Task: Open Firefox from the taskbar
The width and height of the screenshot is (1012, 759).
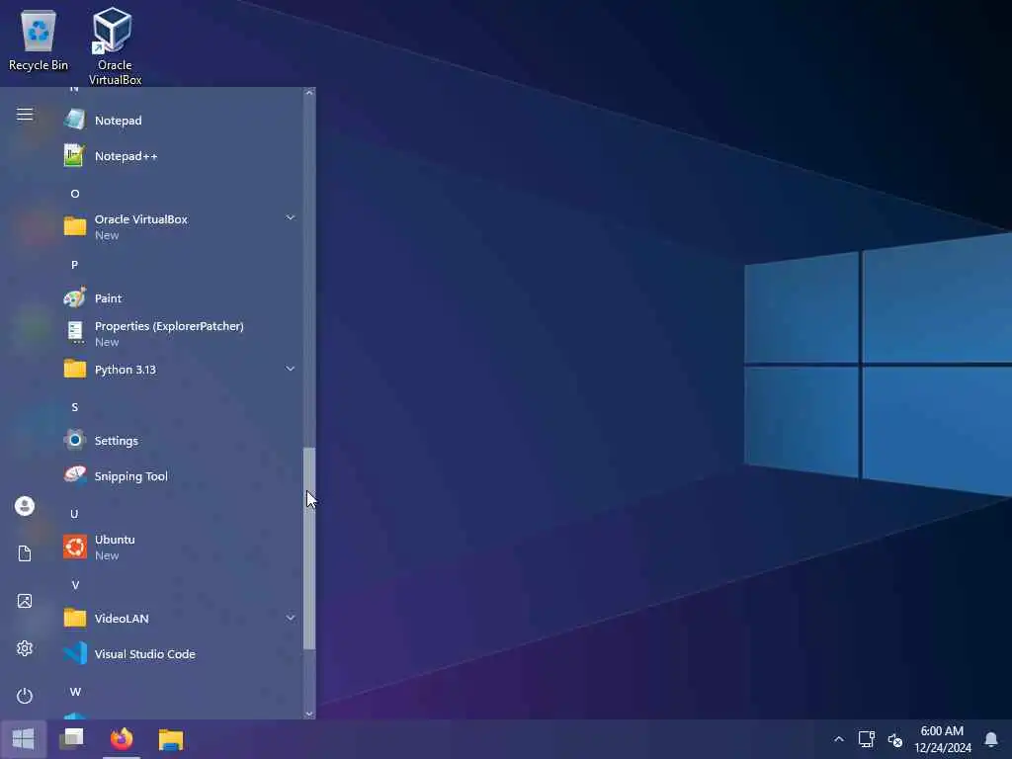Action: pyautogui.click(x=122, y=739)
